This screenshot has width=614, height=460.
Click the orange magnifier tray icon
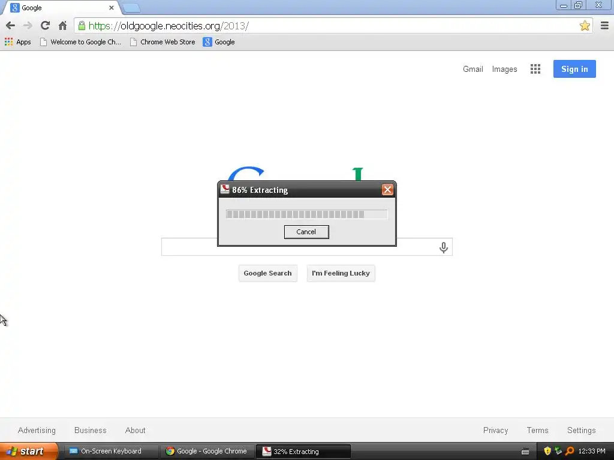pyautogui.click(x=570, y=451)
